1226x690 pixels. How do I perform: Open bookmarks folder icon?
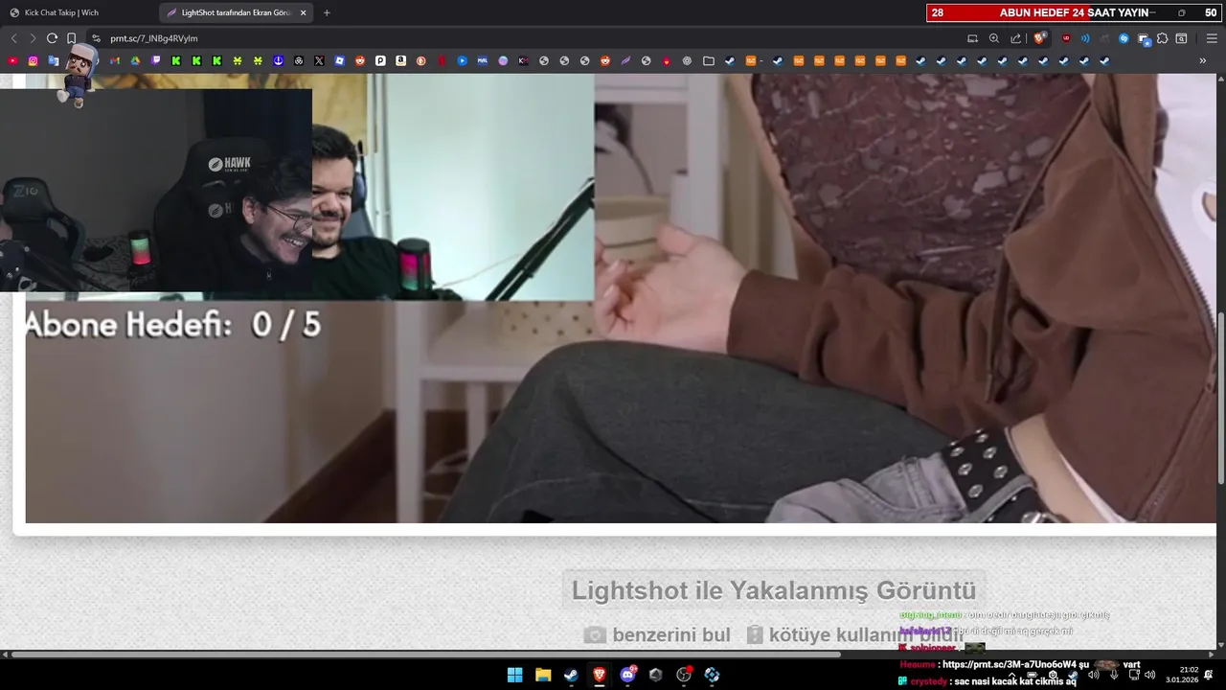click(x=709, y=60)
